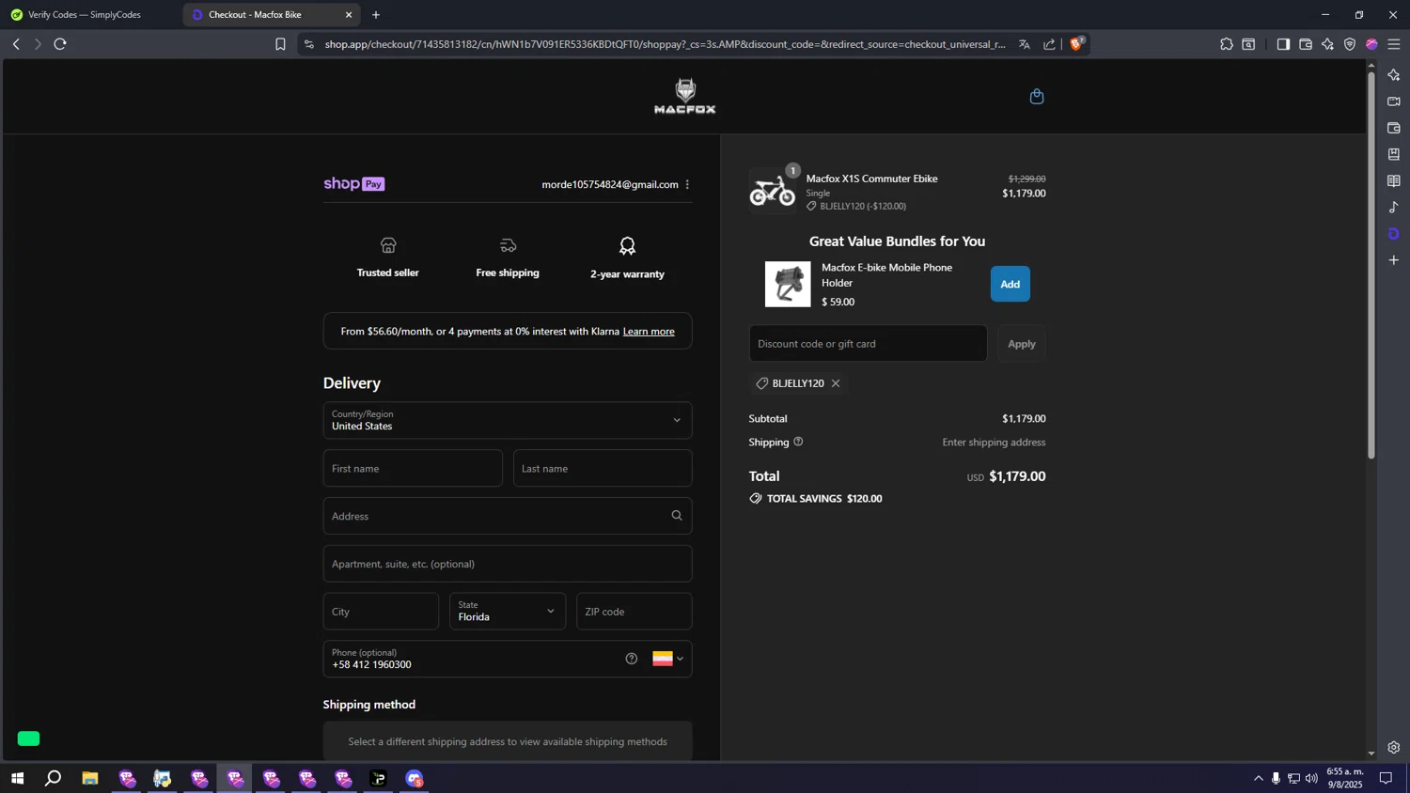Image resolution: width=1410 pixels, height=793 pixels.
Task: Go back to the previous page
Action: (x=16, y=44)
